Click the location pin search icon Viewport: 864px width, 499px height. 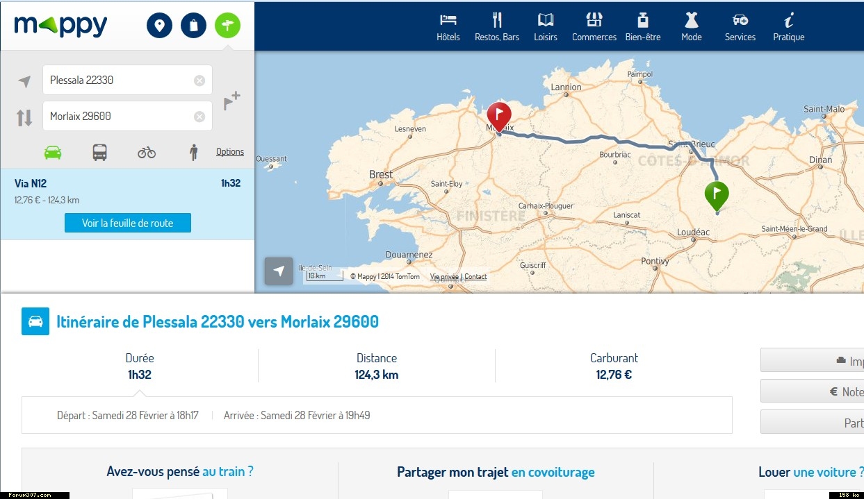pyautogui.click(x=159, y=26)
